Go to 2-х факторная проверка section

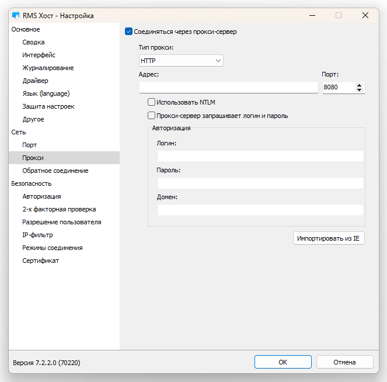59,209
